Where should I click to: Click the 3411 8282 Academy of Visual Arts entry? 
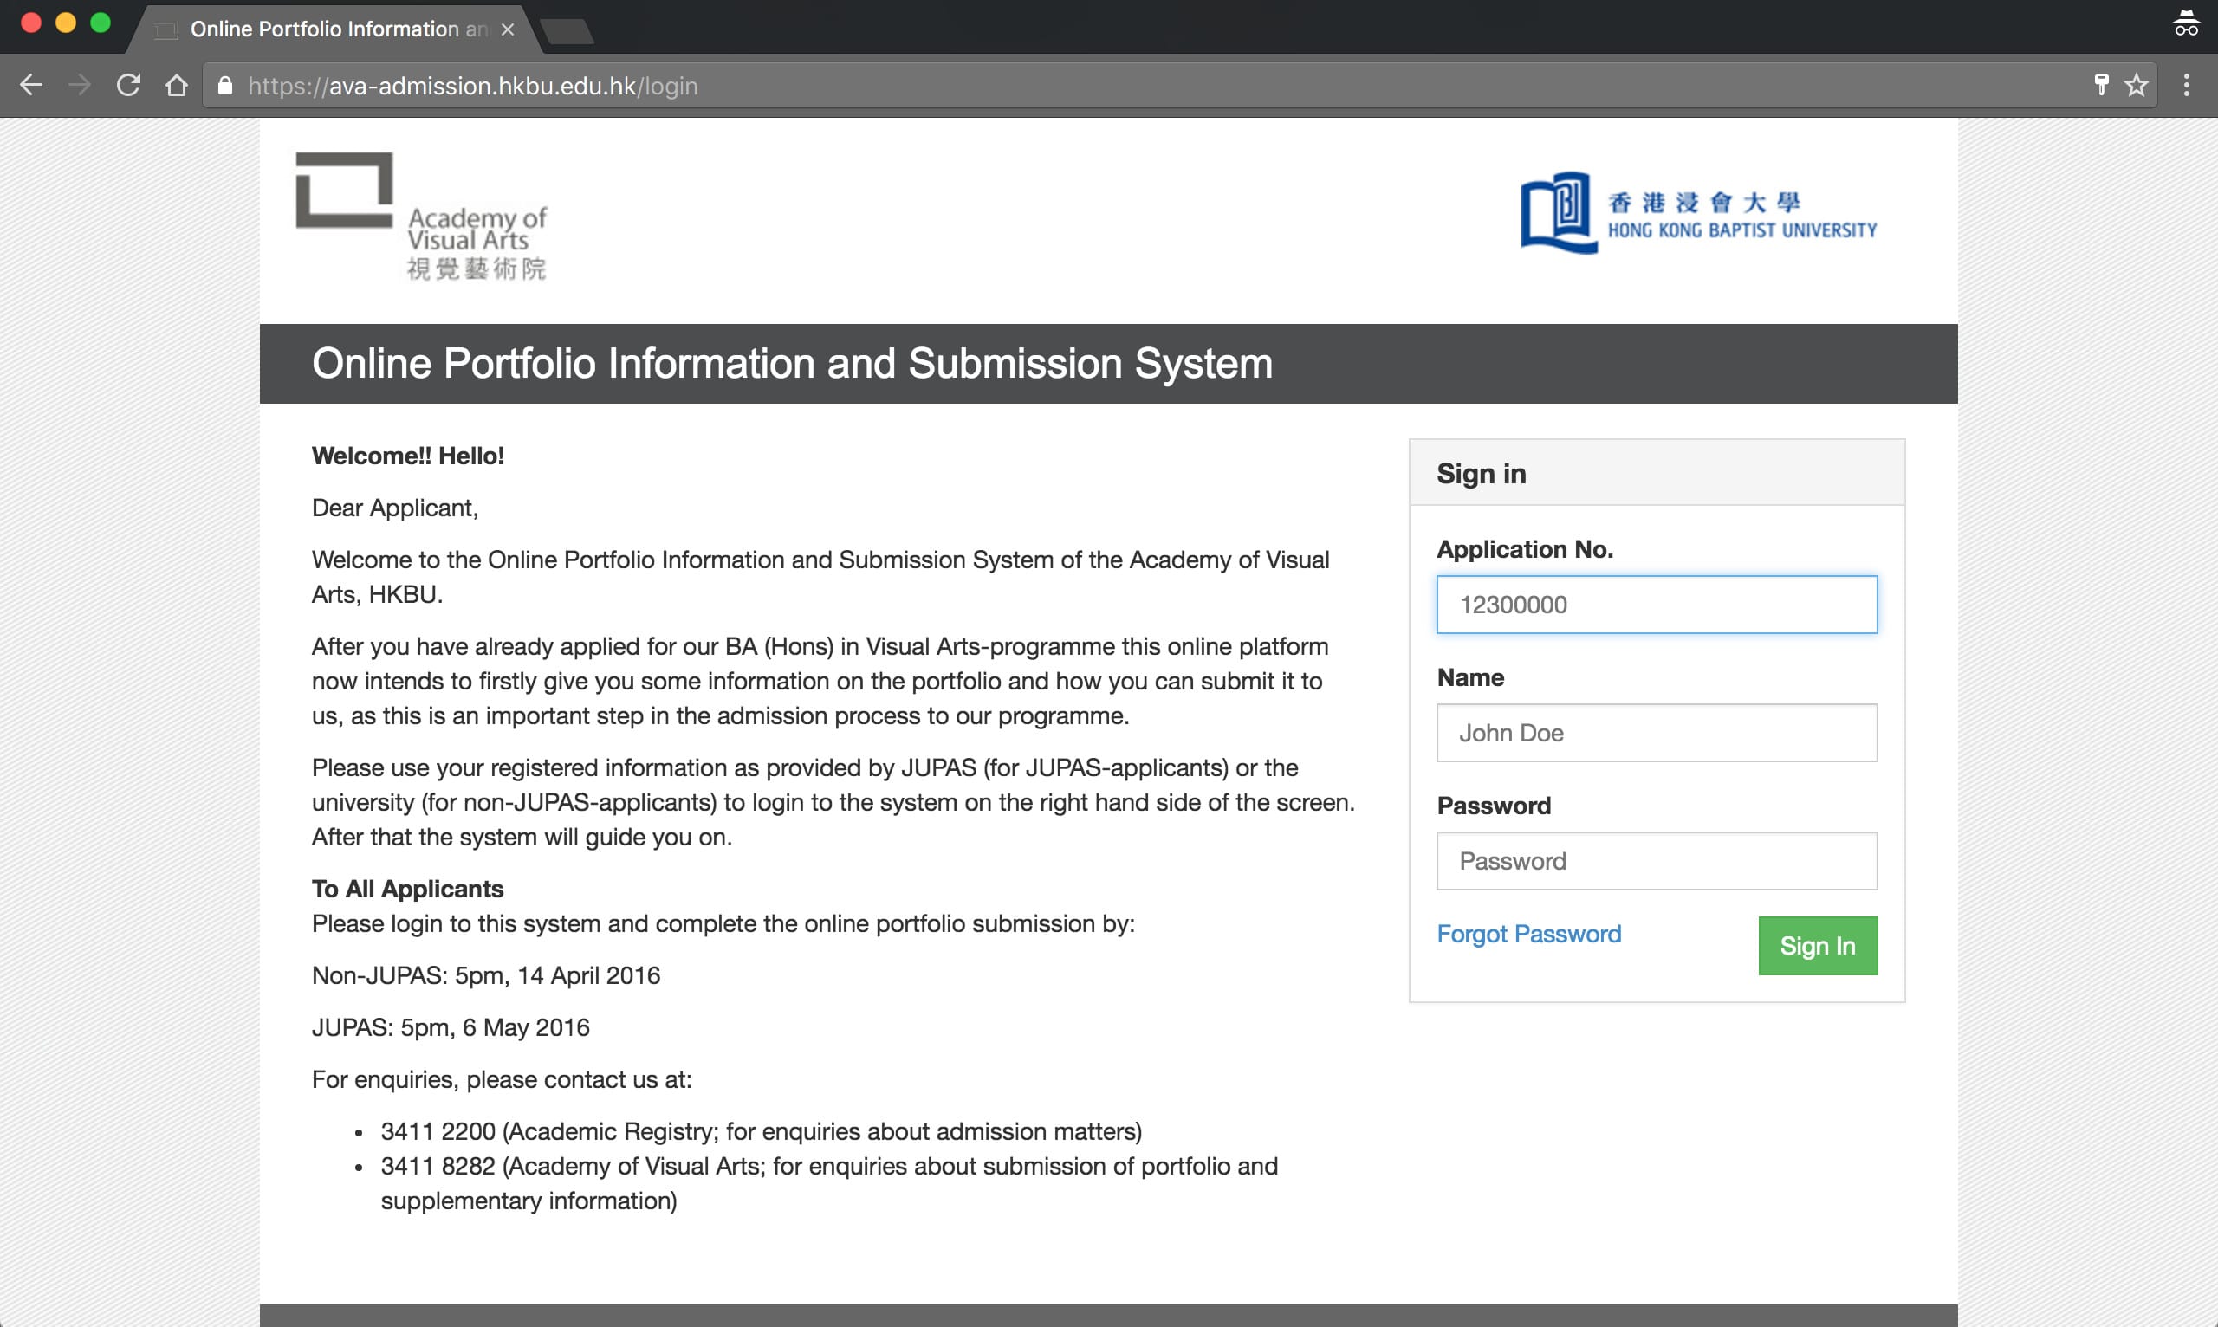[829, 1183]
